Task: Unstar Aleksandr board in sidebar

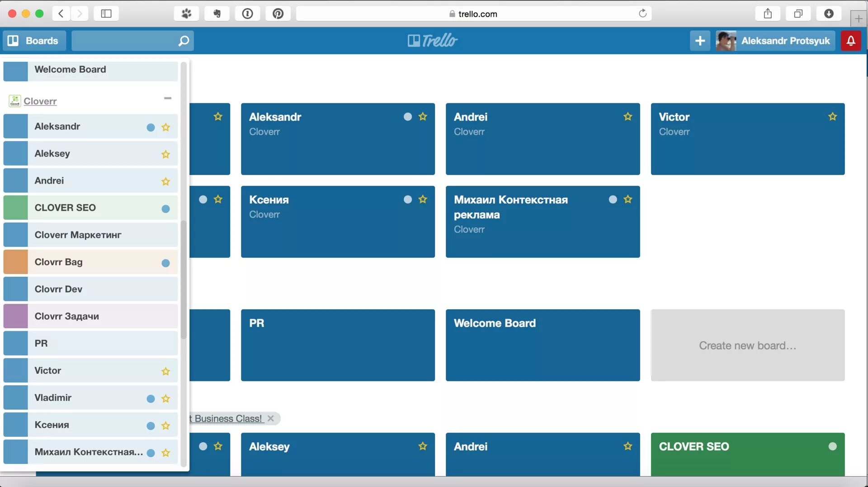Action: click(166, 127)
